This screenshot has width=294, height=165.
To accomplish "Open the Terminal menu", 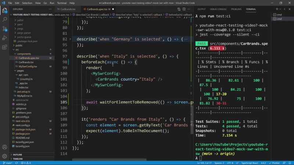I will point(62,3).
